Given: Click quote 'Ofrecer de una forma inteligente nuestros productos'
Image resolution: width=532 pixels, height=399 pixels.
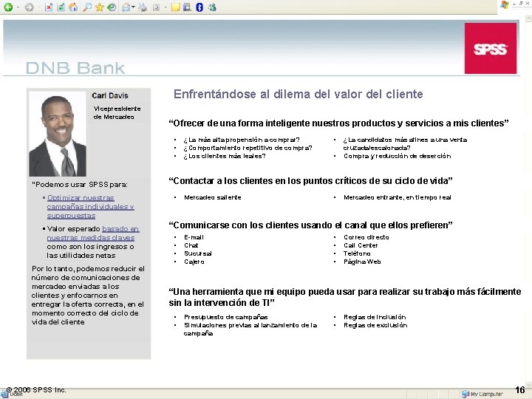Looking at the screenshot, I should tap(338, 123).
